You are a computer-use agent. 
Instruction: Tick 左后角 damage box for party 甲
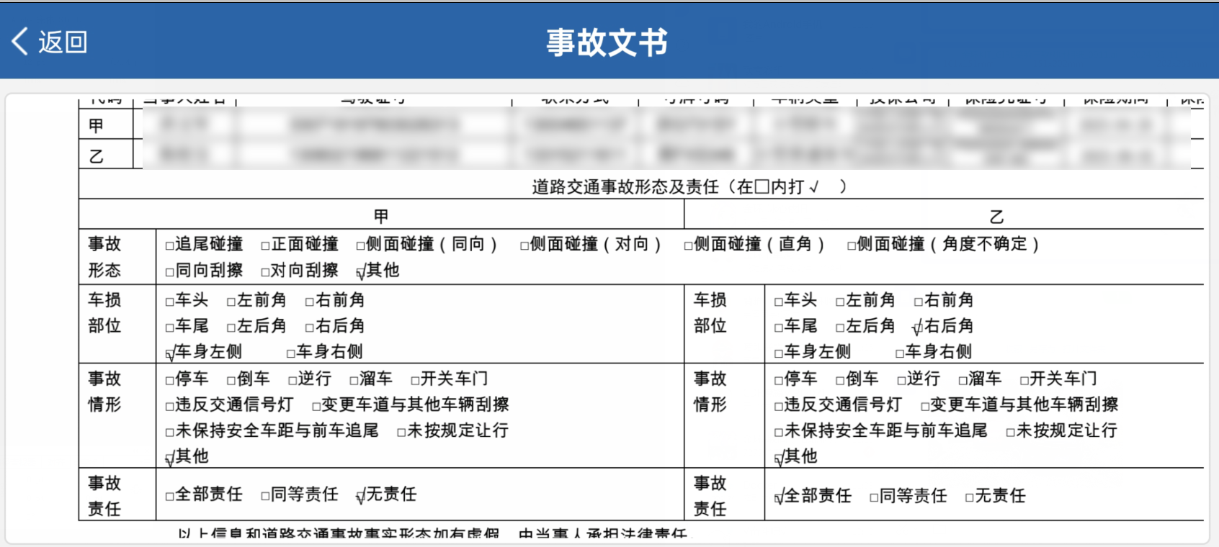pos(231,327)
